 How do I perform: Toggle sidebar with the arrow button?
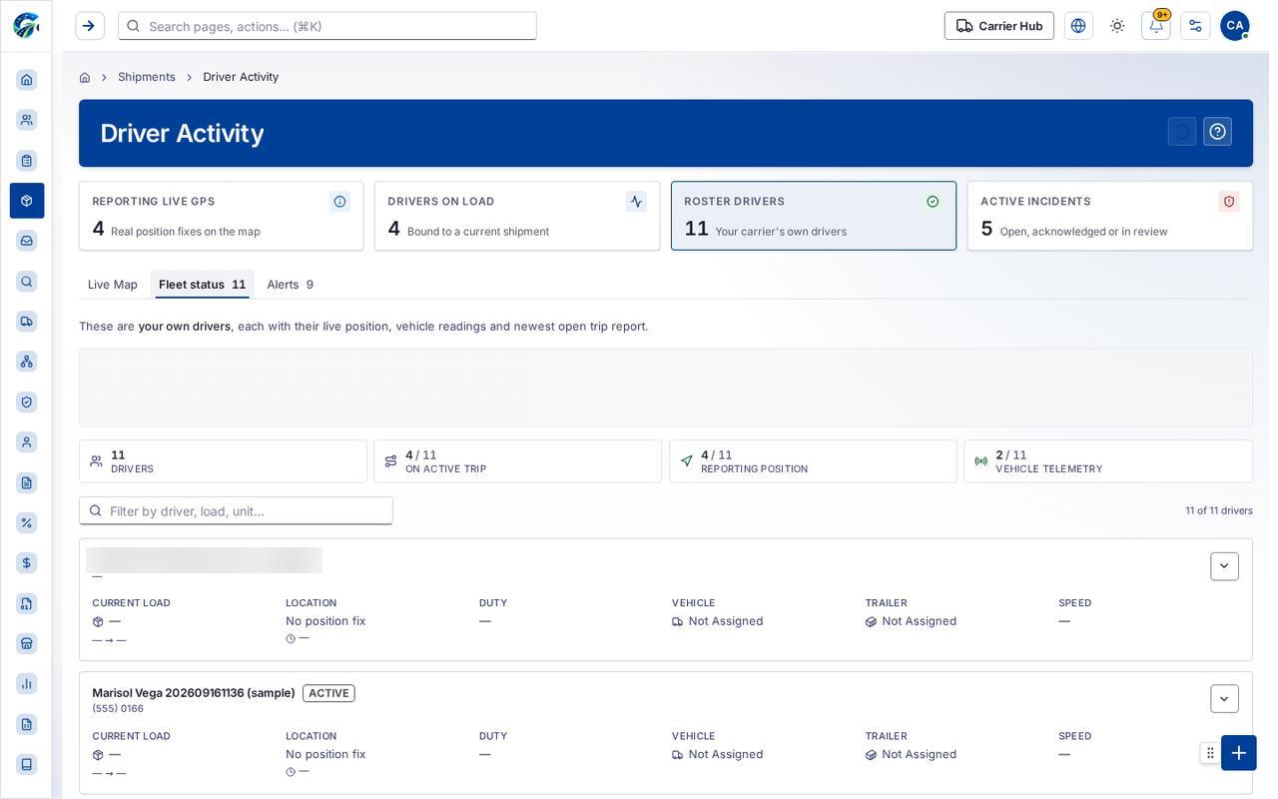(90, 26)
